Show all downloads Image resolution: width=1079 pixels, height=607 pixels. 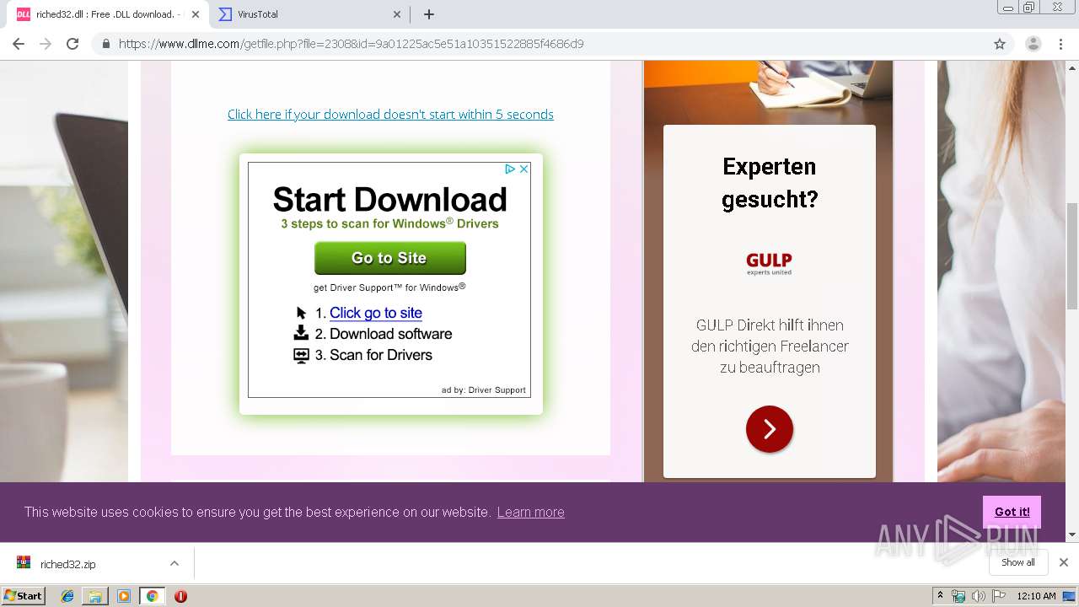(1018, 562)
